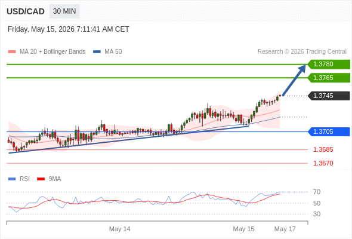Click the 1.3685 red support label
This screenshot has width=352, height=239.
323,149
